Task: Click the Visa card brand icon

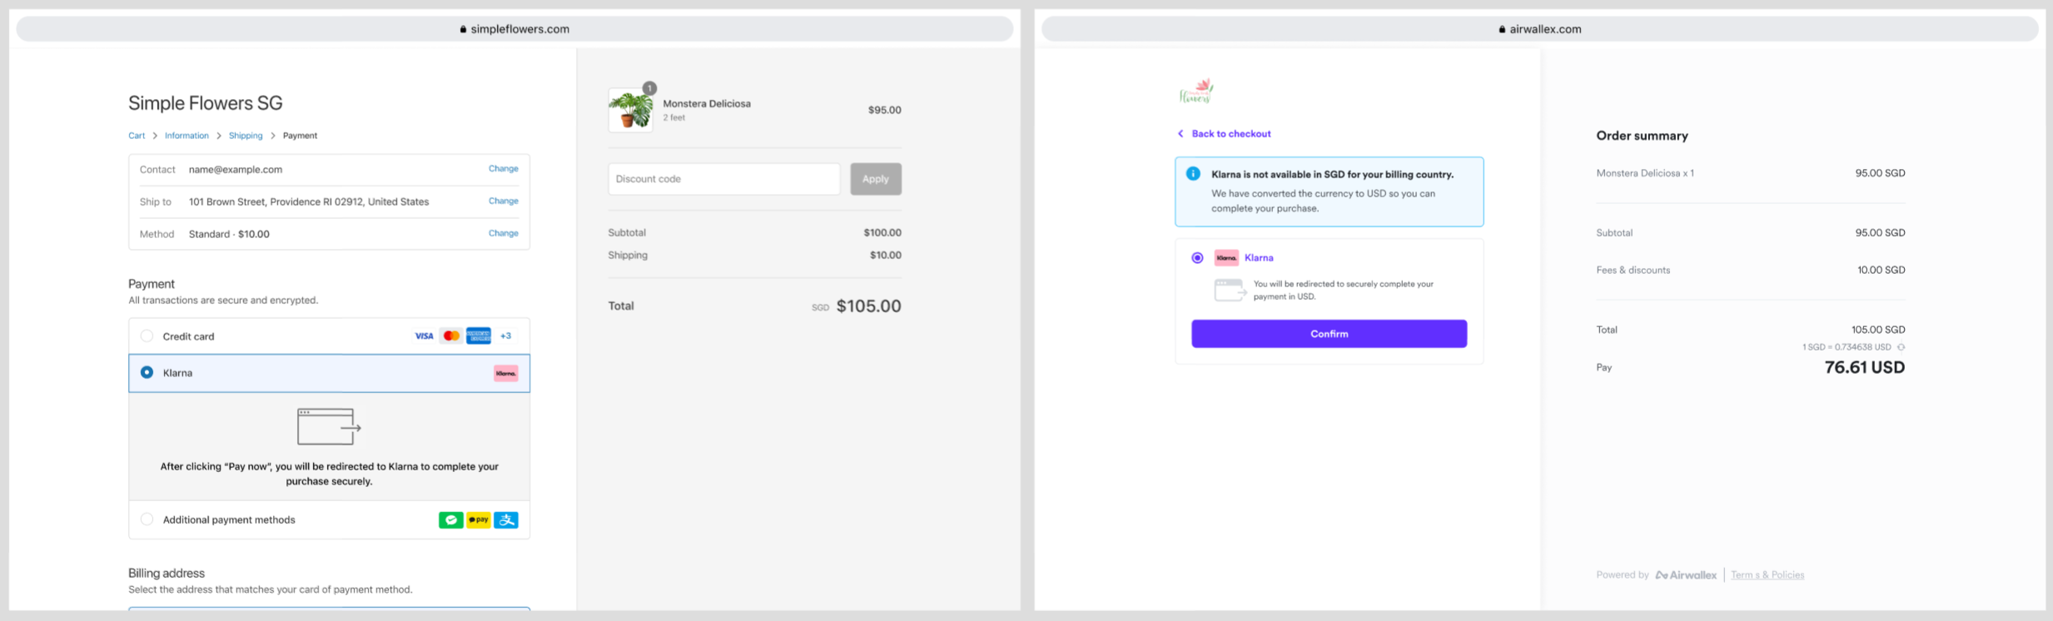Action: pyautogui.click(x=425, y=335)
